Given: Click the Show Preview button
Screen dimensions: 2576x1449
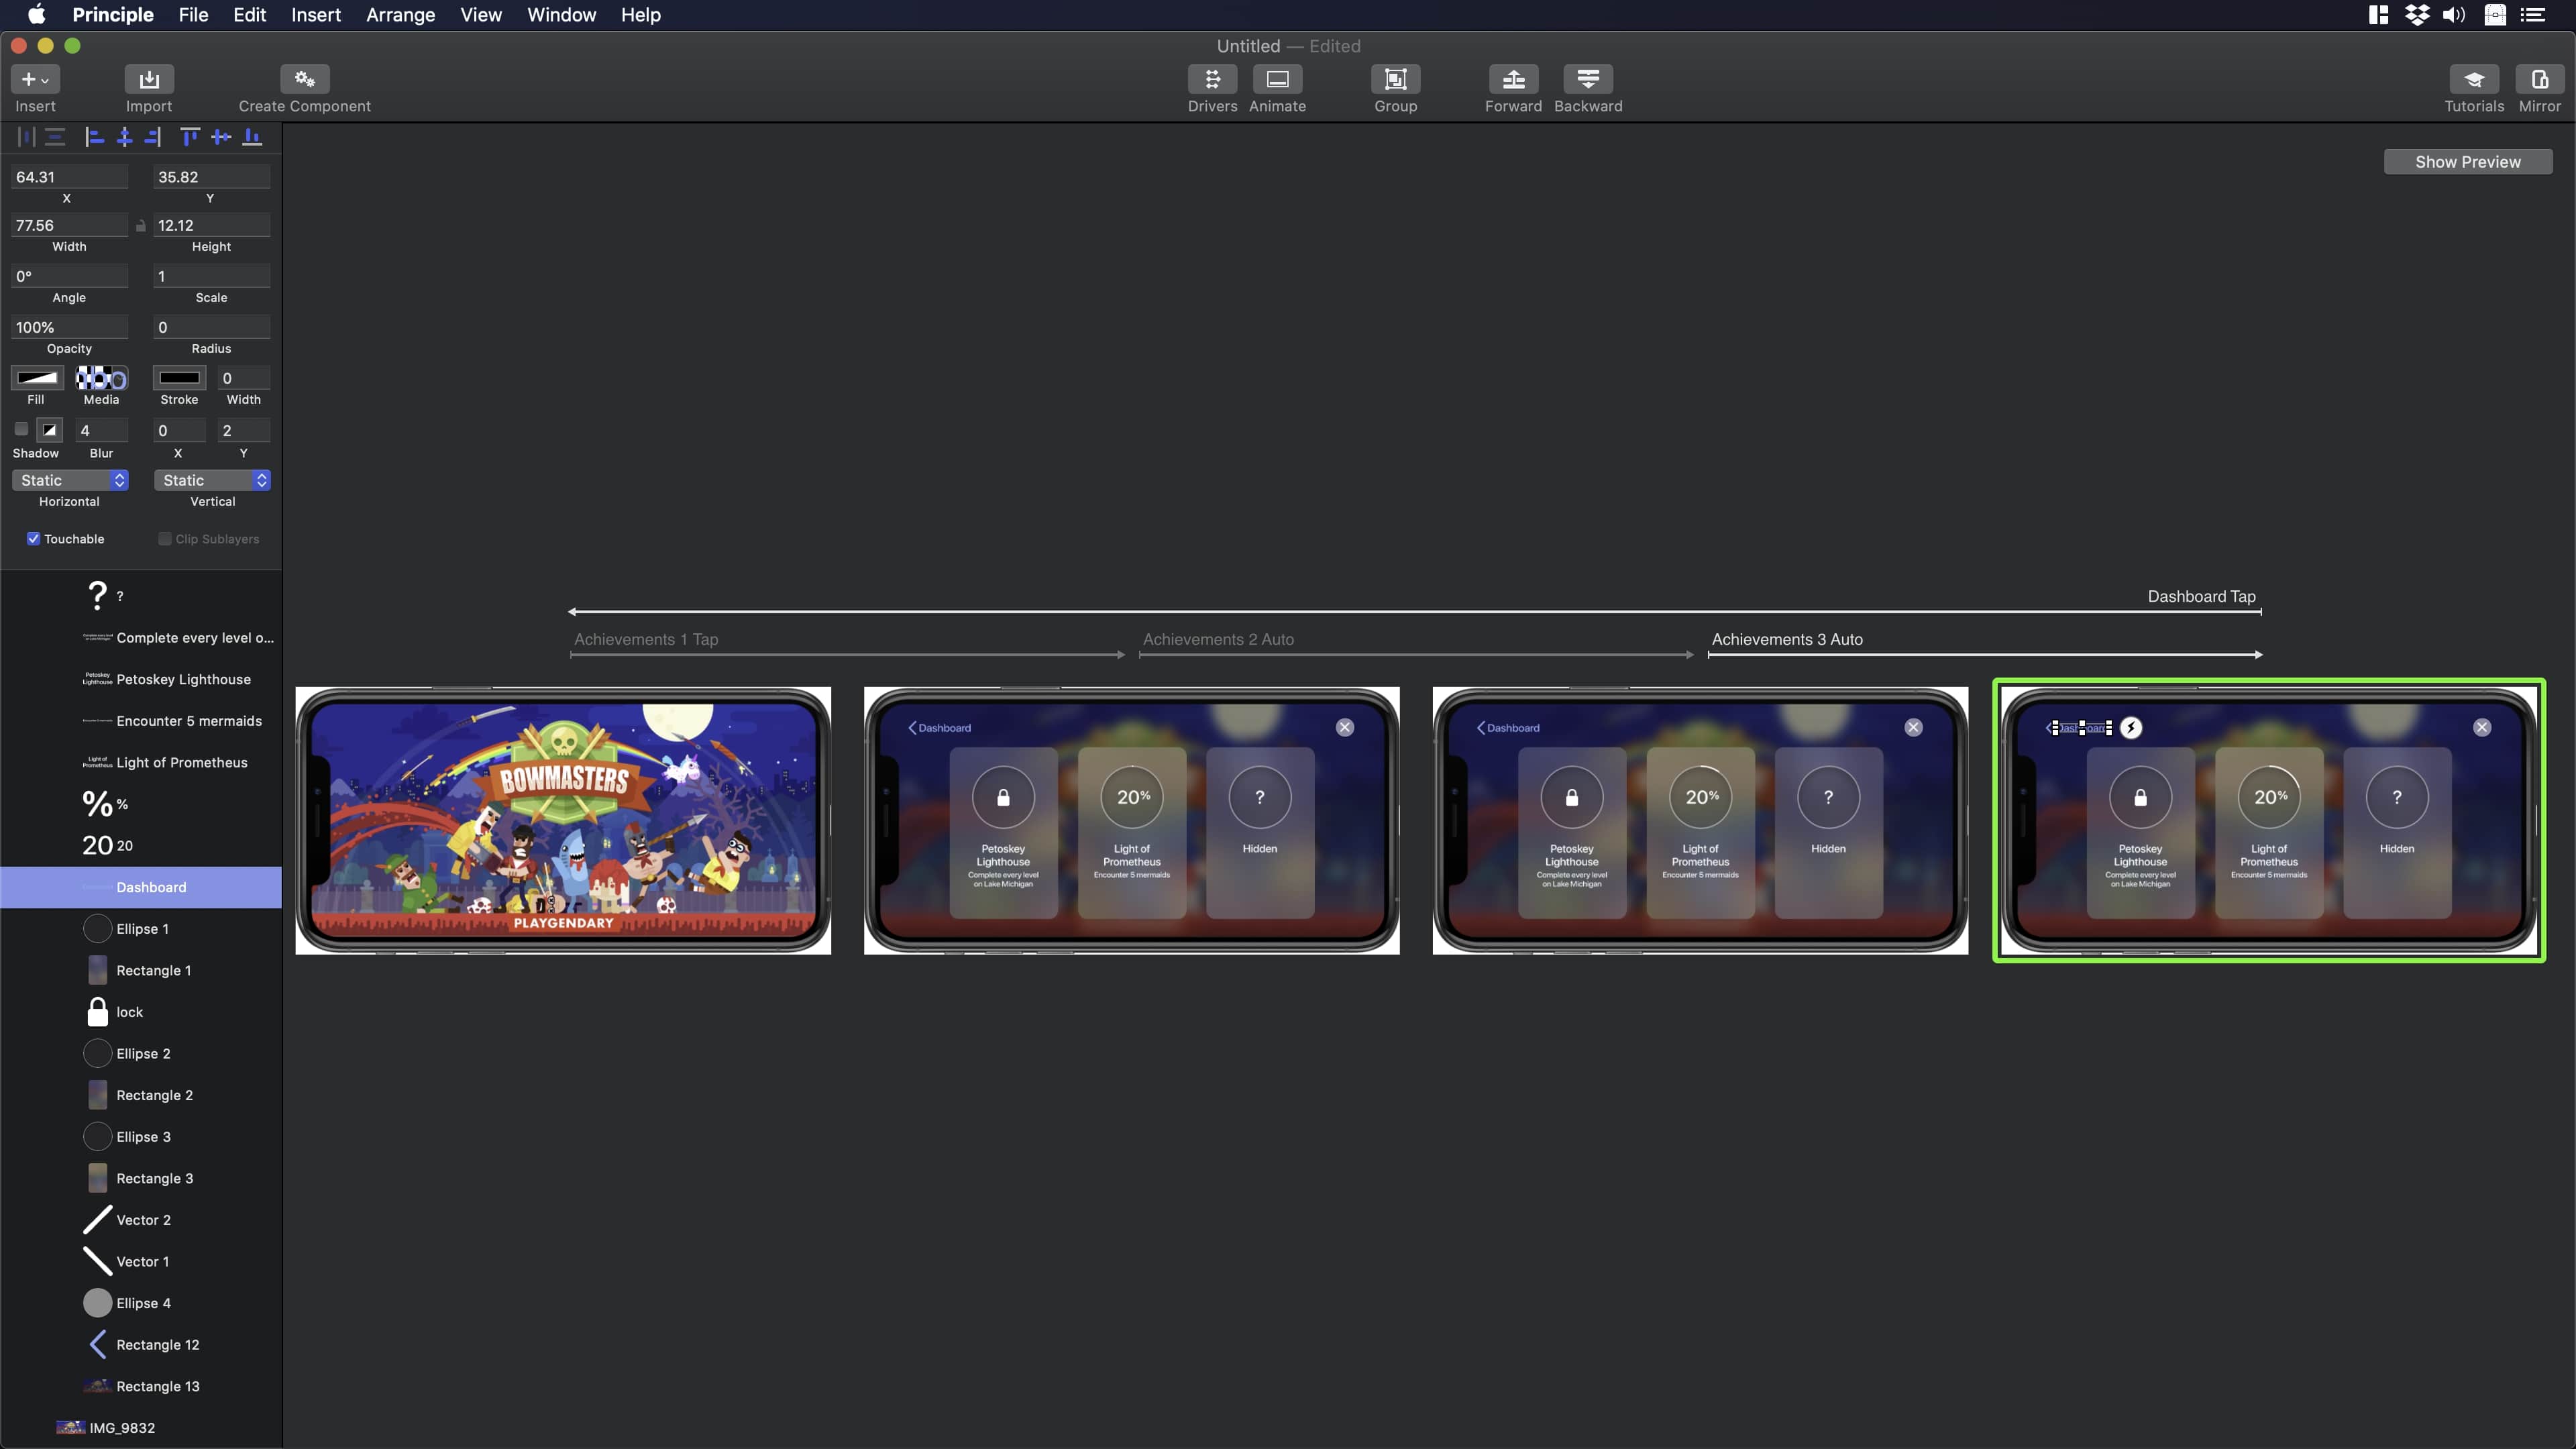Looking at the screenshot, I should point(2467,162).
